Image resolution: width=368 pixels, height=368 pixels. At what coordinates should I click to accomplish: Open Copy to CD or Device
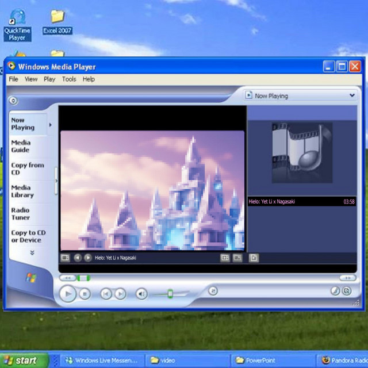click(x=28, y=236)
